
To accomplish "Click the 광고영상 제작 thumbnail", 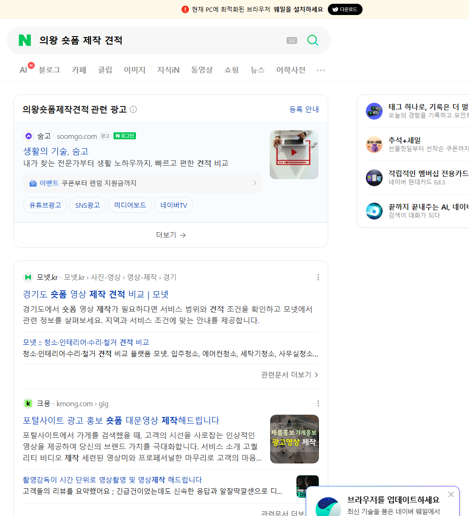I will tap(294, 439).
